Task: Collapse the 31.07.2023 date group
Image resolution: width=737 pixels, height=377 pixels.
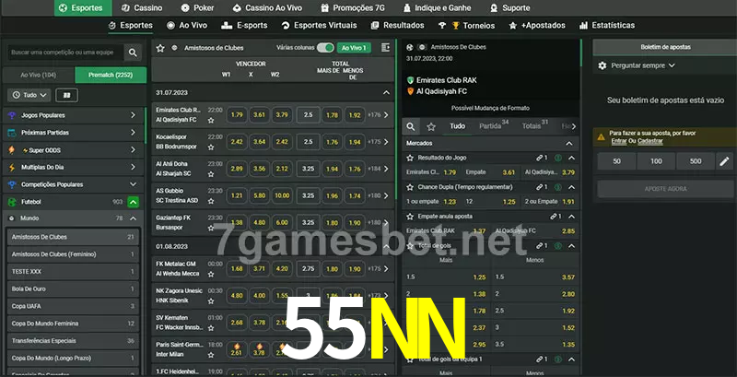Action: point(387,93)
